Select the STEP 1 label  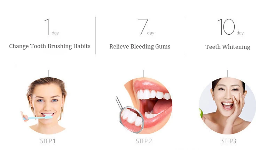click(x=48, y=141)
